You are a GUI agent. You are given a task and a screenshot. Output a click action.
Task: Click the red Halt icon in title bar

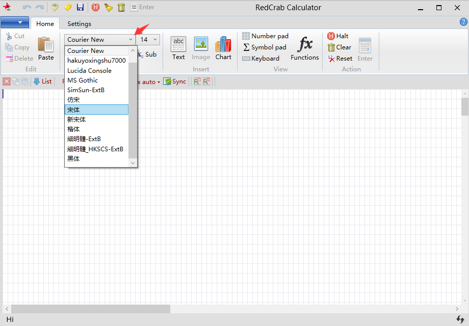(95, 7)
